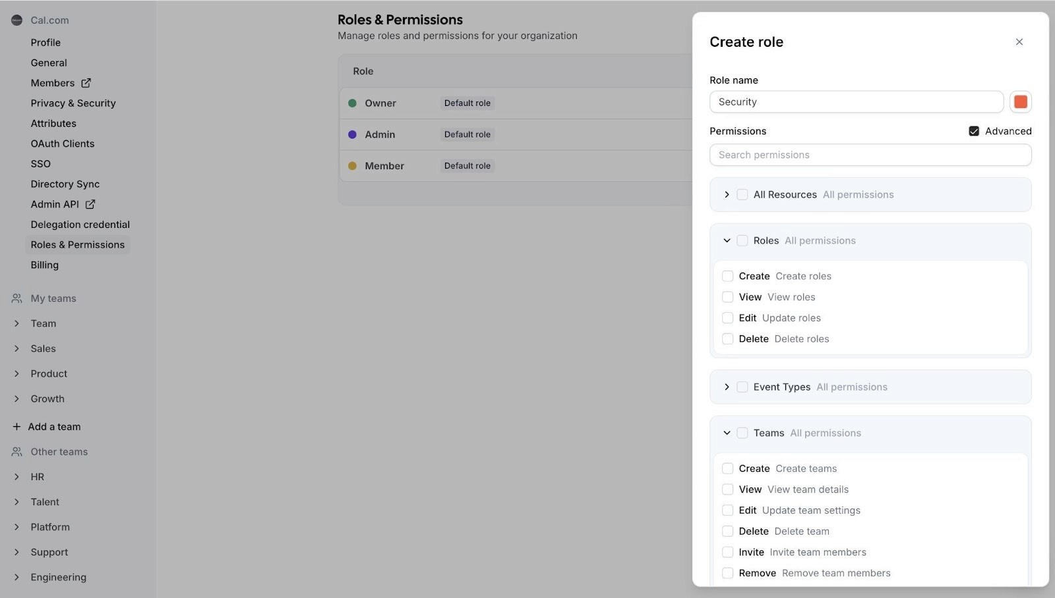The image size is (1055, 598).
Task: Open Admin API via its external link icon
Action: pos(90,204)
